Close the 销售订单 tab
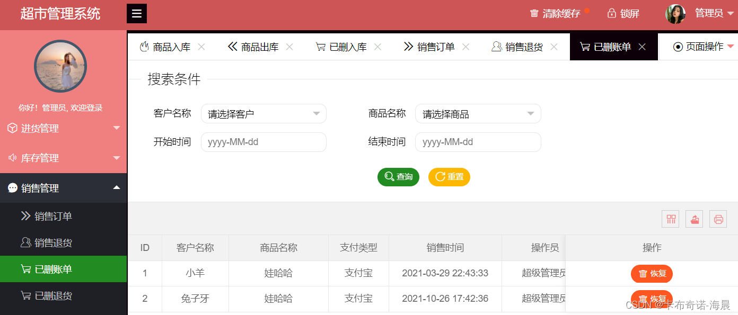Viewport: 738px width, 315px height. [x=465, y=47]
